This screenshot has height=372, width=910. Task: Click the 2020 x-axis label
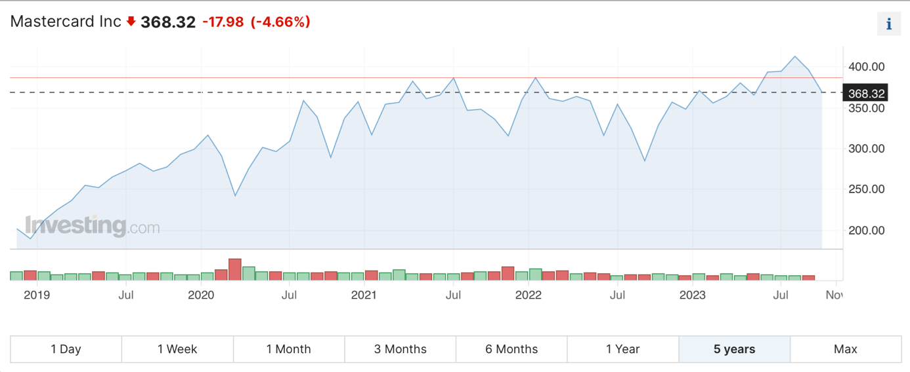point(201,295)
